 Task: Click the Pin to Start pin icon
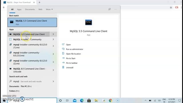pyautogui.click(x=63, y=58)
